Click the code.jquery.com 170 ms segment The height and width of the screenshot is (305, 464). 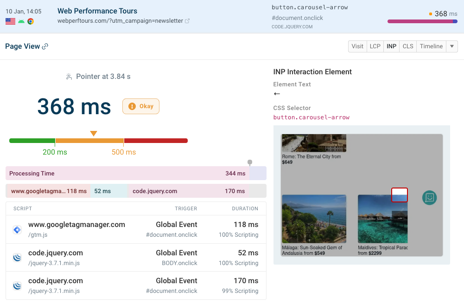tap(188, 191)
